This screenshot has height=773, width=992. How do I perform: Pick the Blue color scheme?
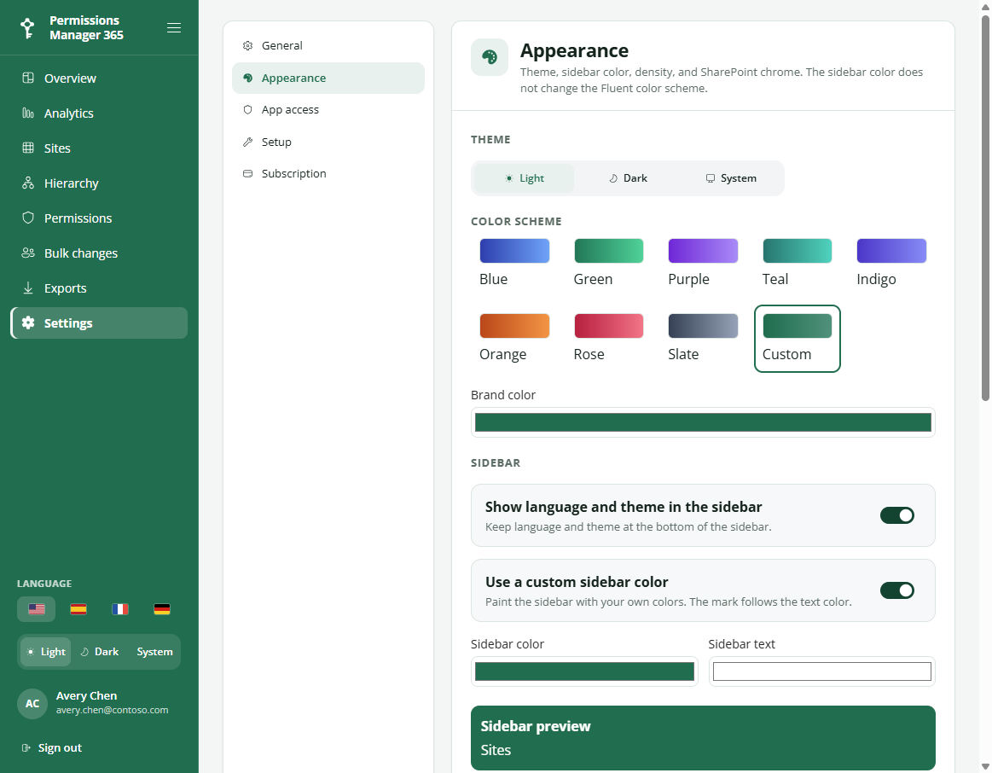coord(514,263)
